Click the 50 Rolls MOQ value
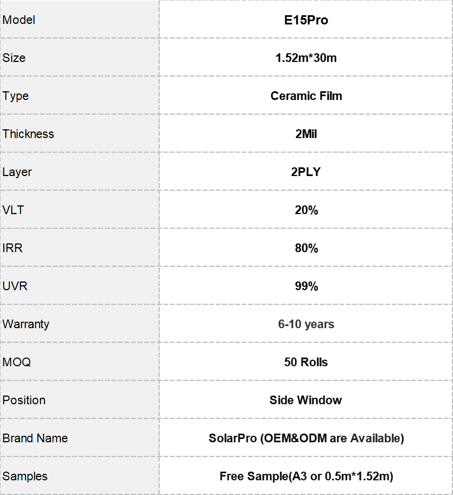The height and width of the screenshot is (495, 453). 306,362
